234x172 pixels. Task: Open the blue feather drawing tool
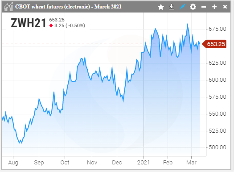182,7
